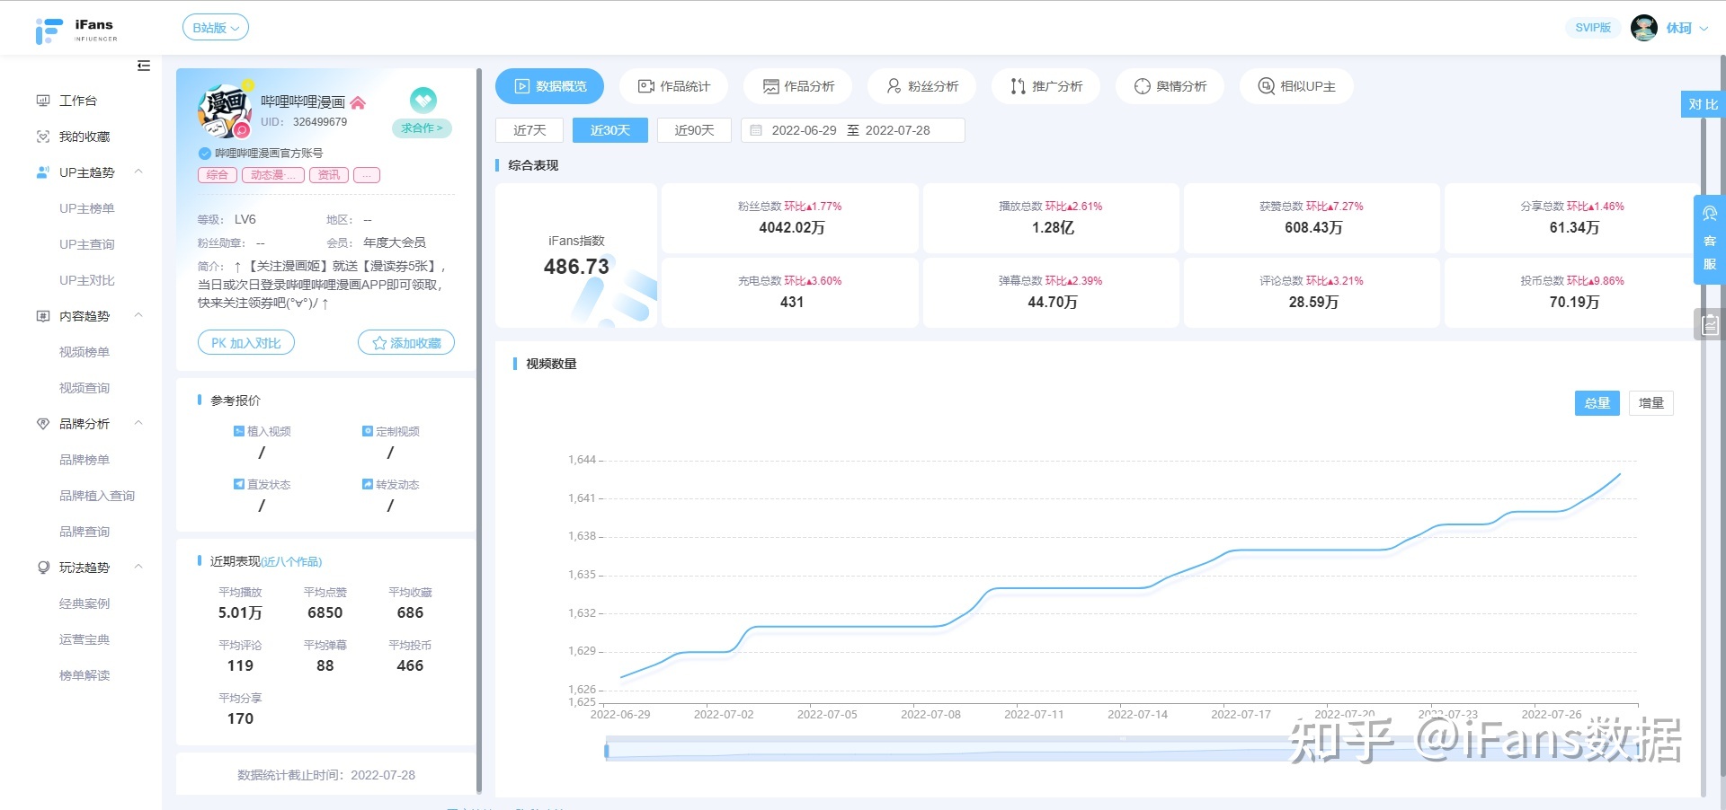Collapse the UP主趋势 sidebar group

138,172
